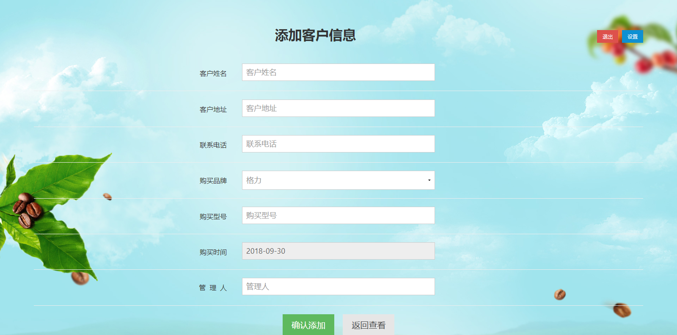Screen dimensions: 677x335
Task: Focus the 管理人 text field
Action: coord(338,287)
